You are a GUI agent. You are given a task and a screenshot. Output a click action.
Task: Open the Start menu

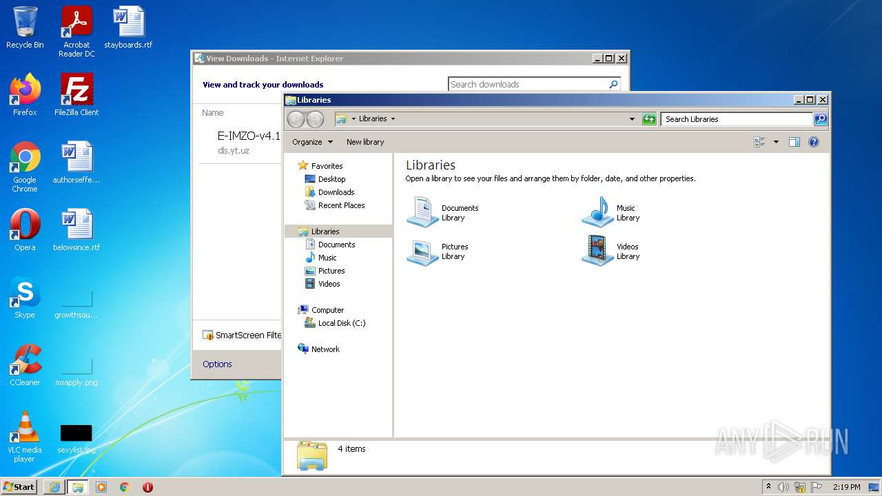[19, 487]
